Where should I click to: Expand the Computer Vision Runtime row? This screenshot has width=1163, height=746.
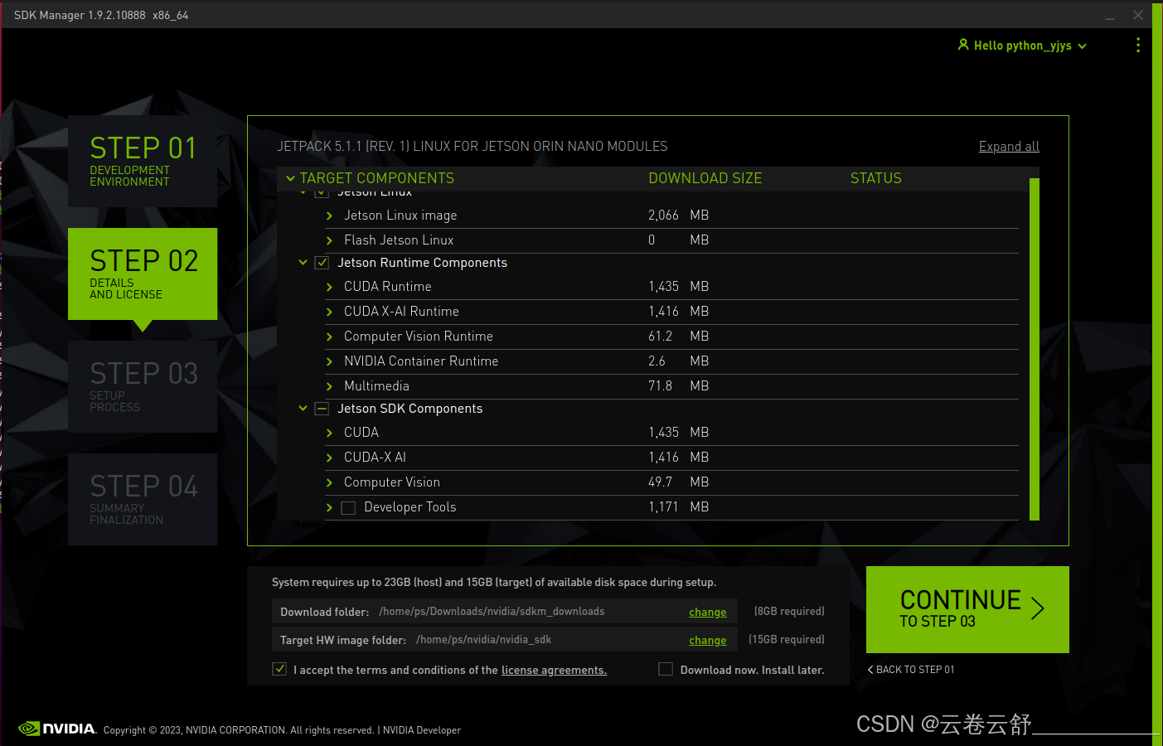329,337
